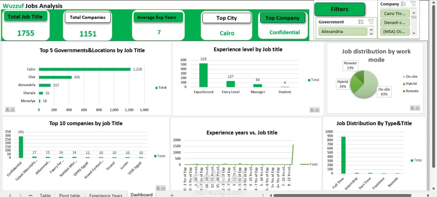This screenshot has width=437, height=197.
Task: Click the Hybrid 24% pie label
Action: coord(343,84)
